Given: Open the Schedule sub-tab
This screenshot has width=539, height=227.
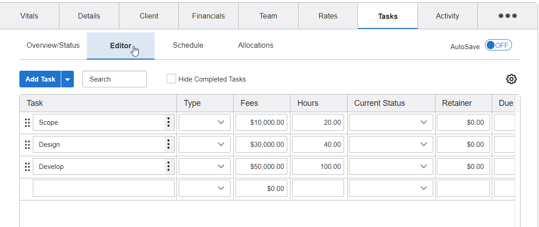Looking at the screenshot, I should coord(188,45).
